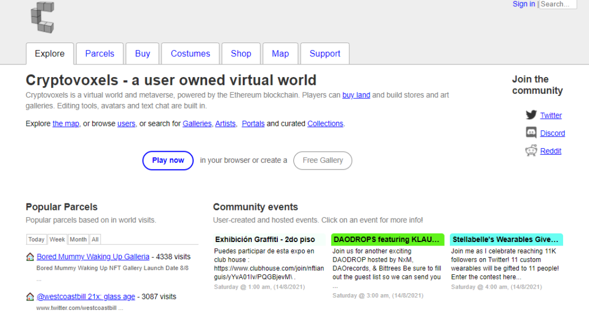Select the Today filter for popular parcels
This screenshot has height=311, width=589.
pos(36,240)
